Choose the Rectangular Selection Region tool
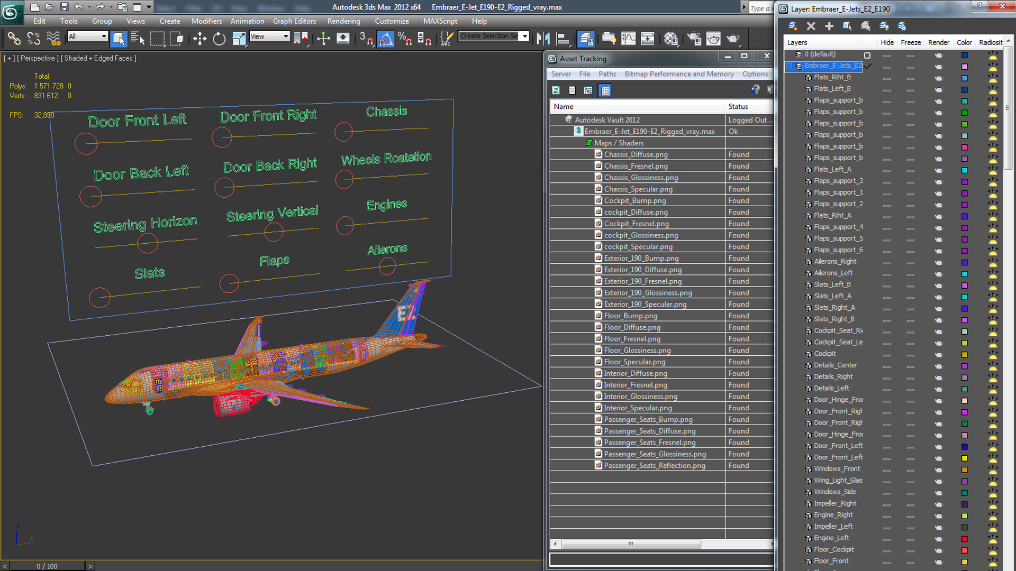This screenshot has width=1016, height=571. point(157,38)
